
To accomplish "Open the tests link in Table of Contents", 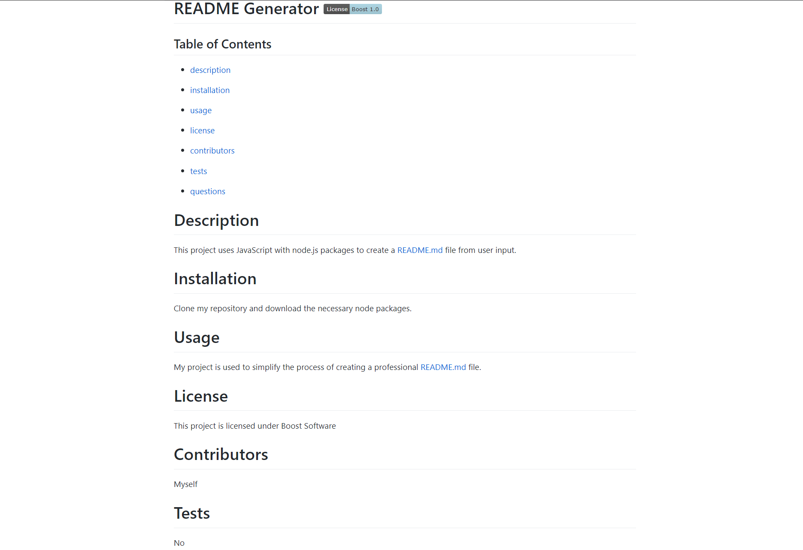I will click(x=198, y=171).
